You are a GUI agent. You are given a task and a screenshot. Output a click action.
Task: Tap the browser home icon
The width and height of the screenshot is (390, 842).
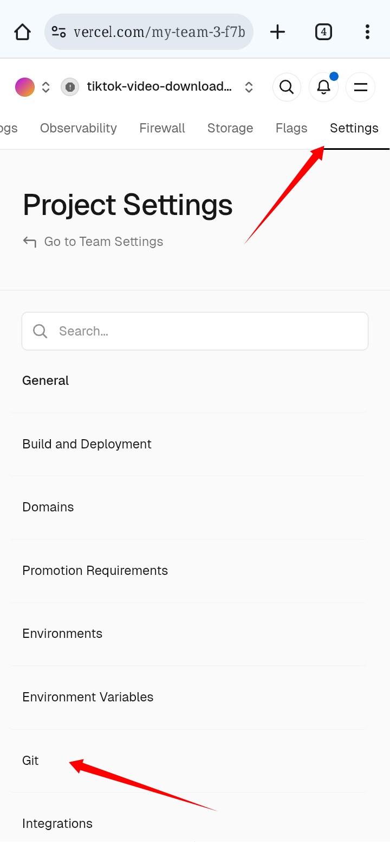pos(22,32)
